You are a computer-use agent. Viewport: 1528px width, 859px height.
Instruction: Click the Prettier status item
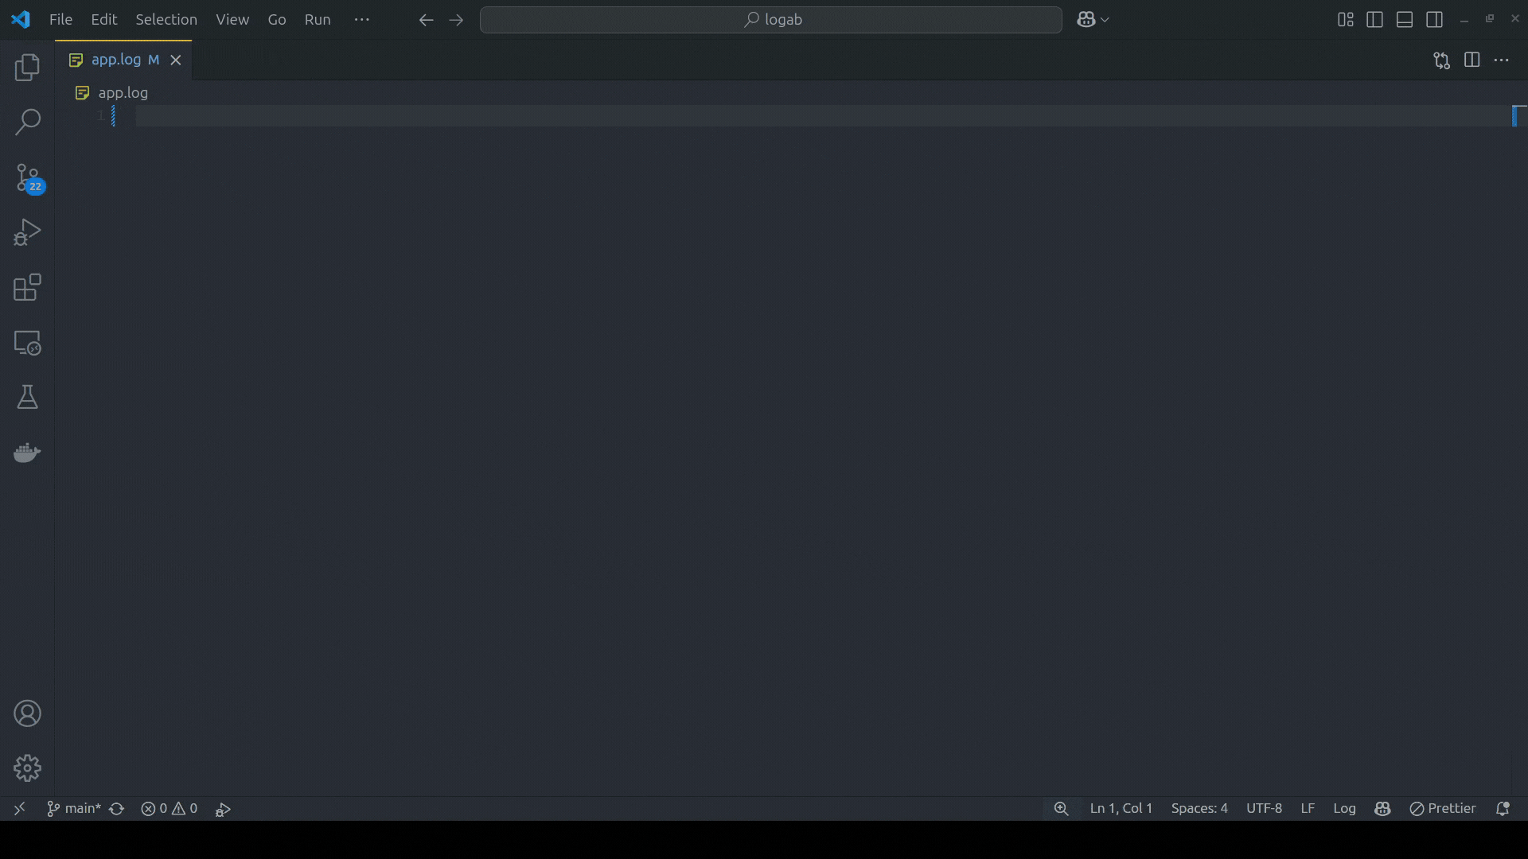[1442, 809]
